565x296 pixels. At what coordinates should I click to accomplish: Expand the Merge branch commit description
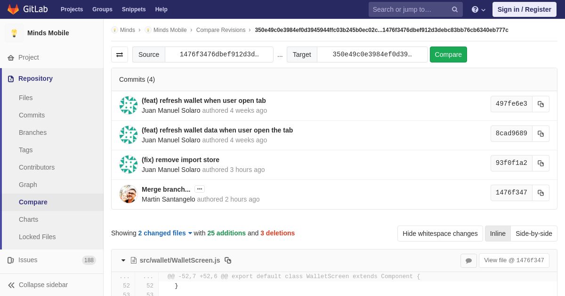coord(200,189)
